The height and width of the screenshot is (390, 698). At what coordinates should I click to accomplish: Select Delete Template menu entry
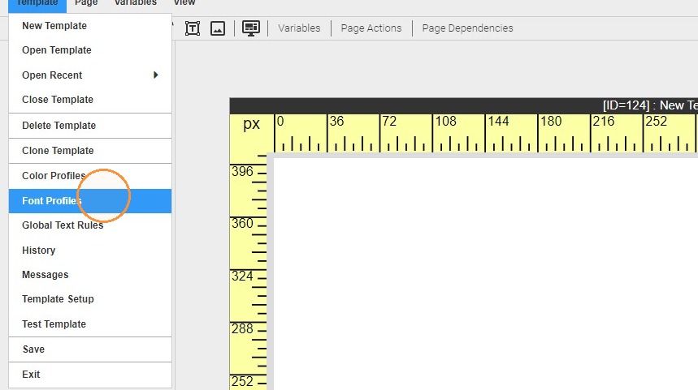point(90,125)
